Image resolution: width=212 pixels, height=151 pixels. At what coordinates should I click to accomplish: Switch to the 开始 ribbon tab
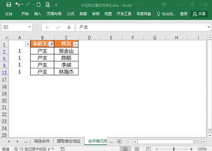point(25,14)
